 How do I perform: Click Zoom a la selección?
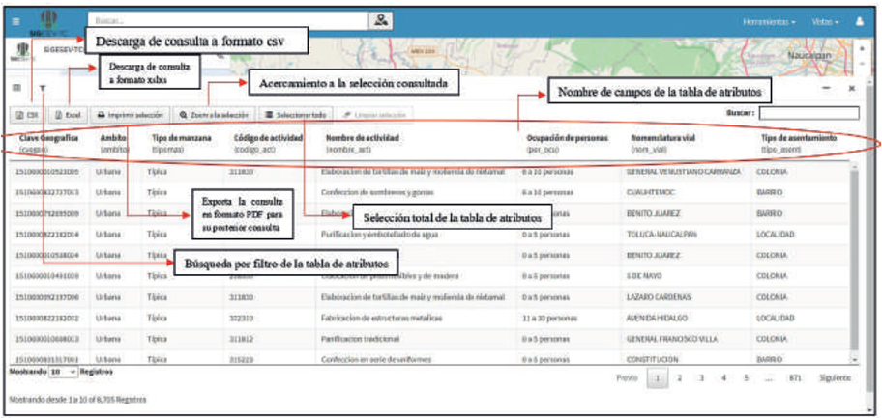pos(215,114)
